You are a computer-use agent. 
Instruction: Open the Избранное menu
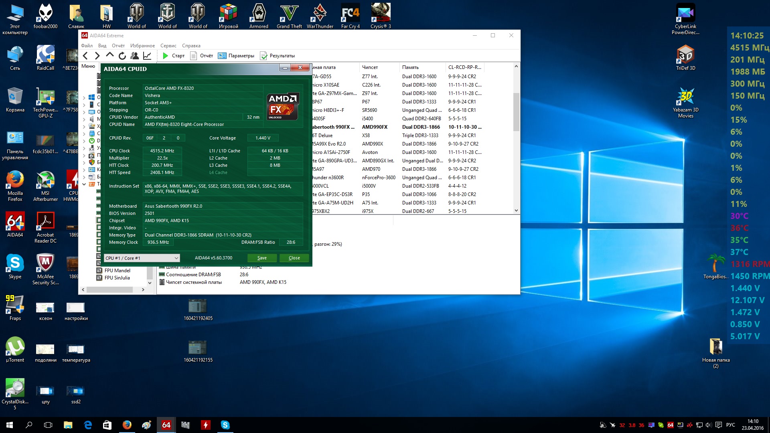142,46
